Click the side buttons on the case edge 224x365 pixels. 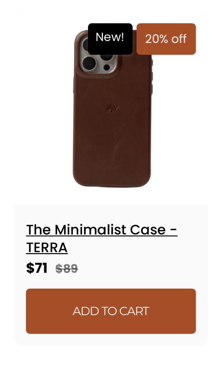pos(152,77)
